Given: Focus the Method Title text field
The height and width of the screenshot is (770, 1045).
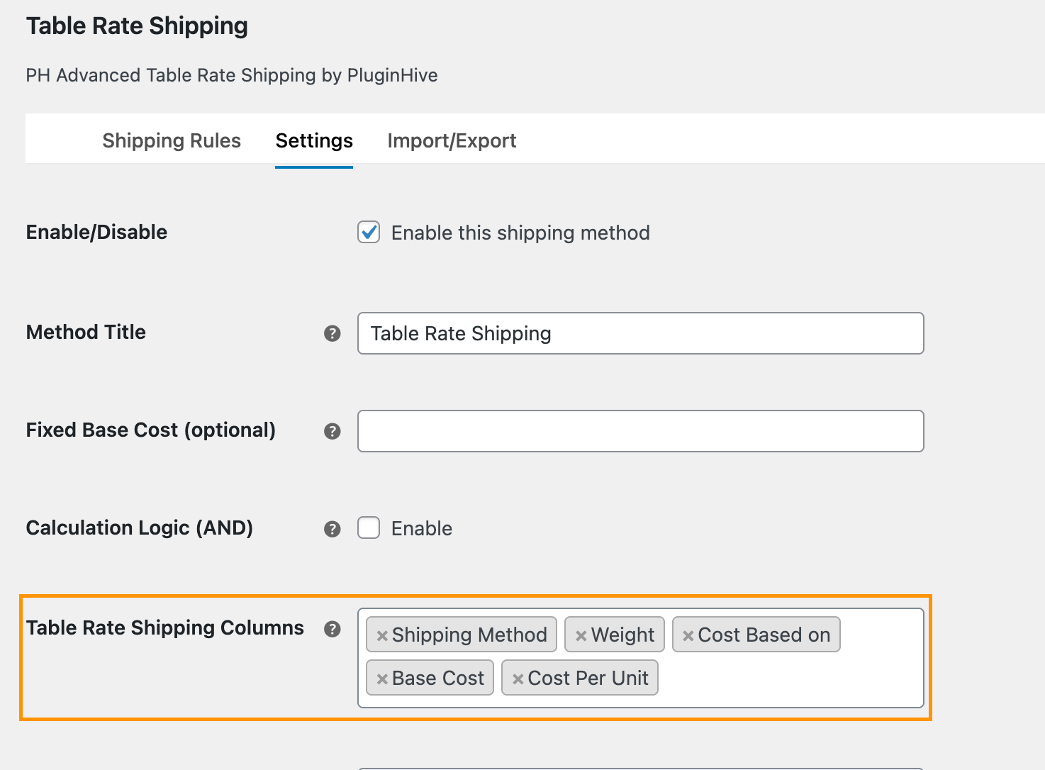Looking at the screenshot, I should 640,333.
